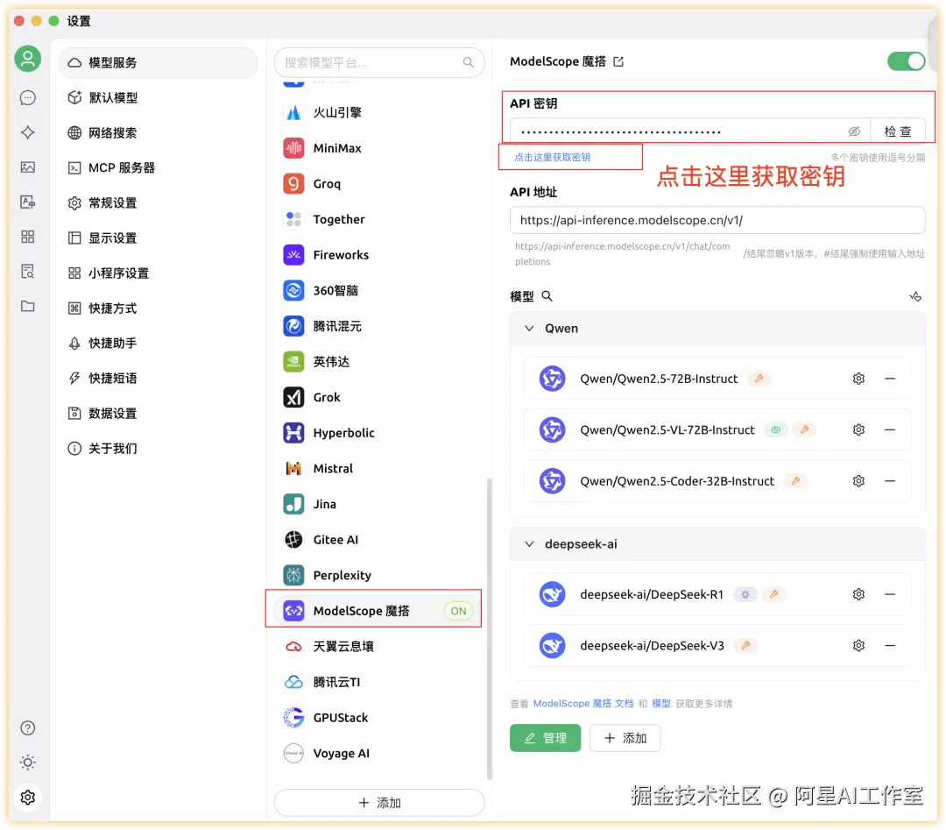946x830 pixels.
Task: Select ModelScope 魔搭 provider row
Action: 378,612
